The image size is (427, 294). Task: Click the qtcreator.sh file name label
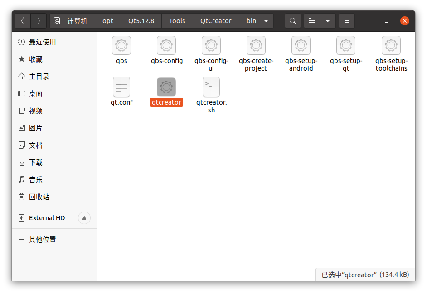pyautogui.click(x=212, y=106)
